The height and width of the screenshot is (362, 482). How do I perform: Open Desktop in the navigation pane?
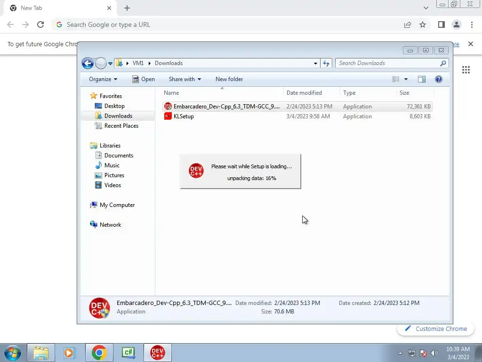point(114,106)
